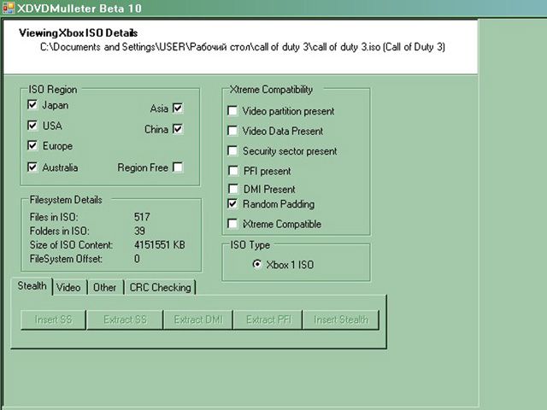Click the Files in ISO label

point(54,217)
